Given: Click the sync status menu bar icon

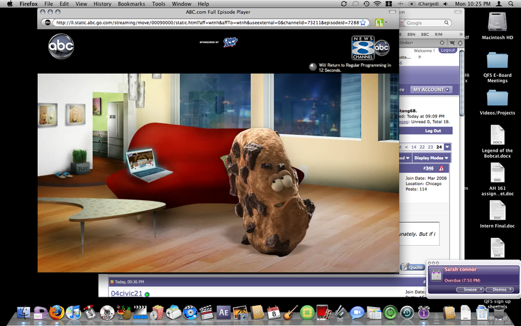Looking at the screenshot, I should (x=344, y=4).
